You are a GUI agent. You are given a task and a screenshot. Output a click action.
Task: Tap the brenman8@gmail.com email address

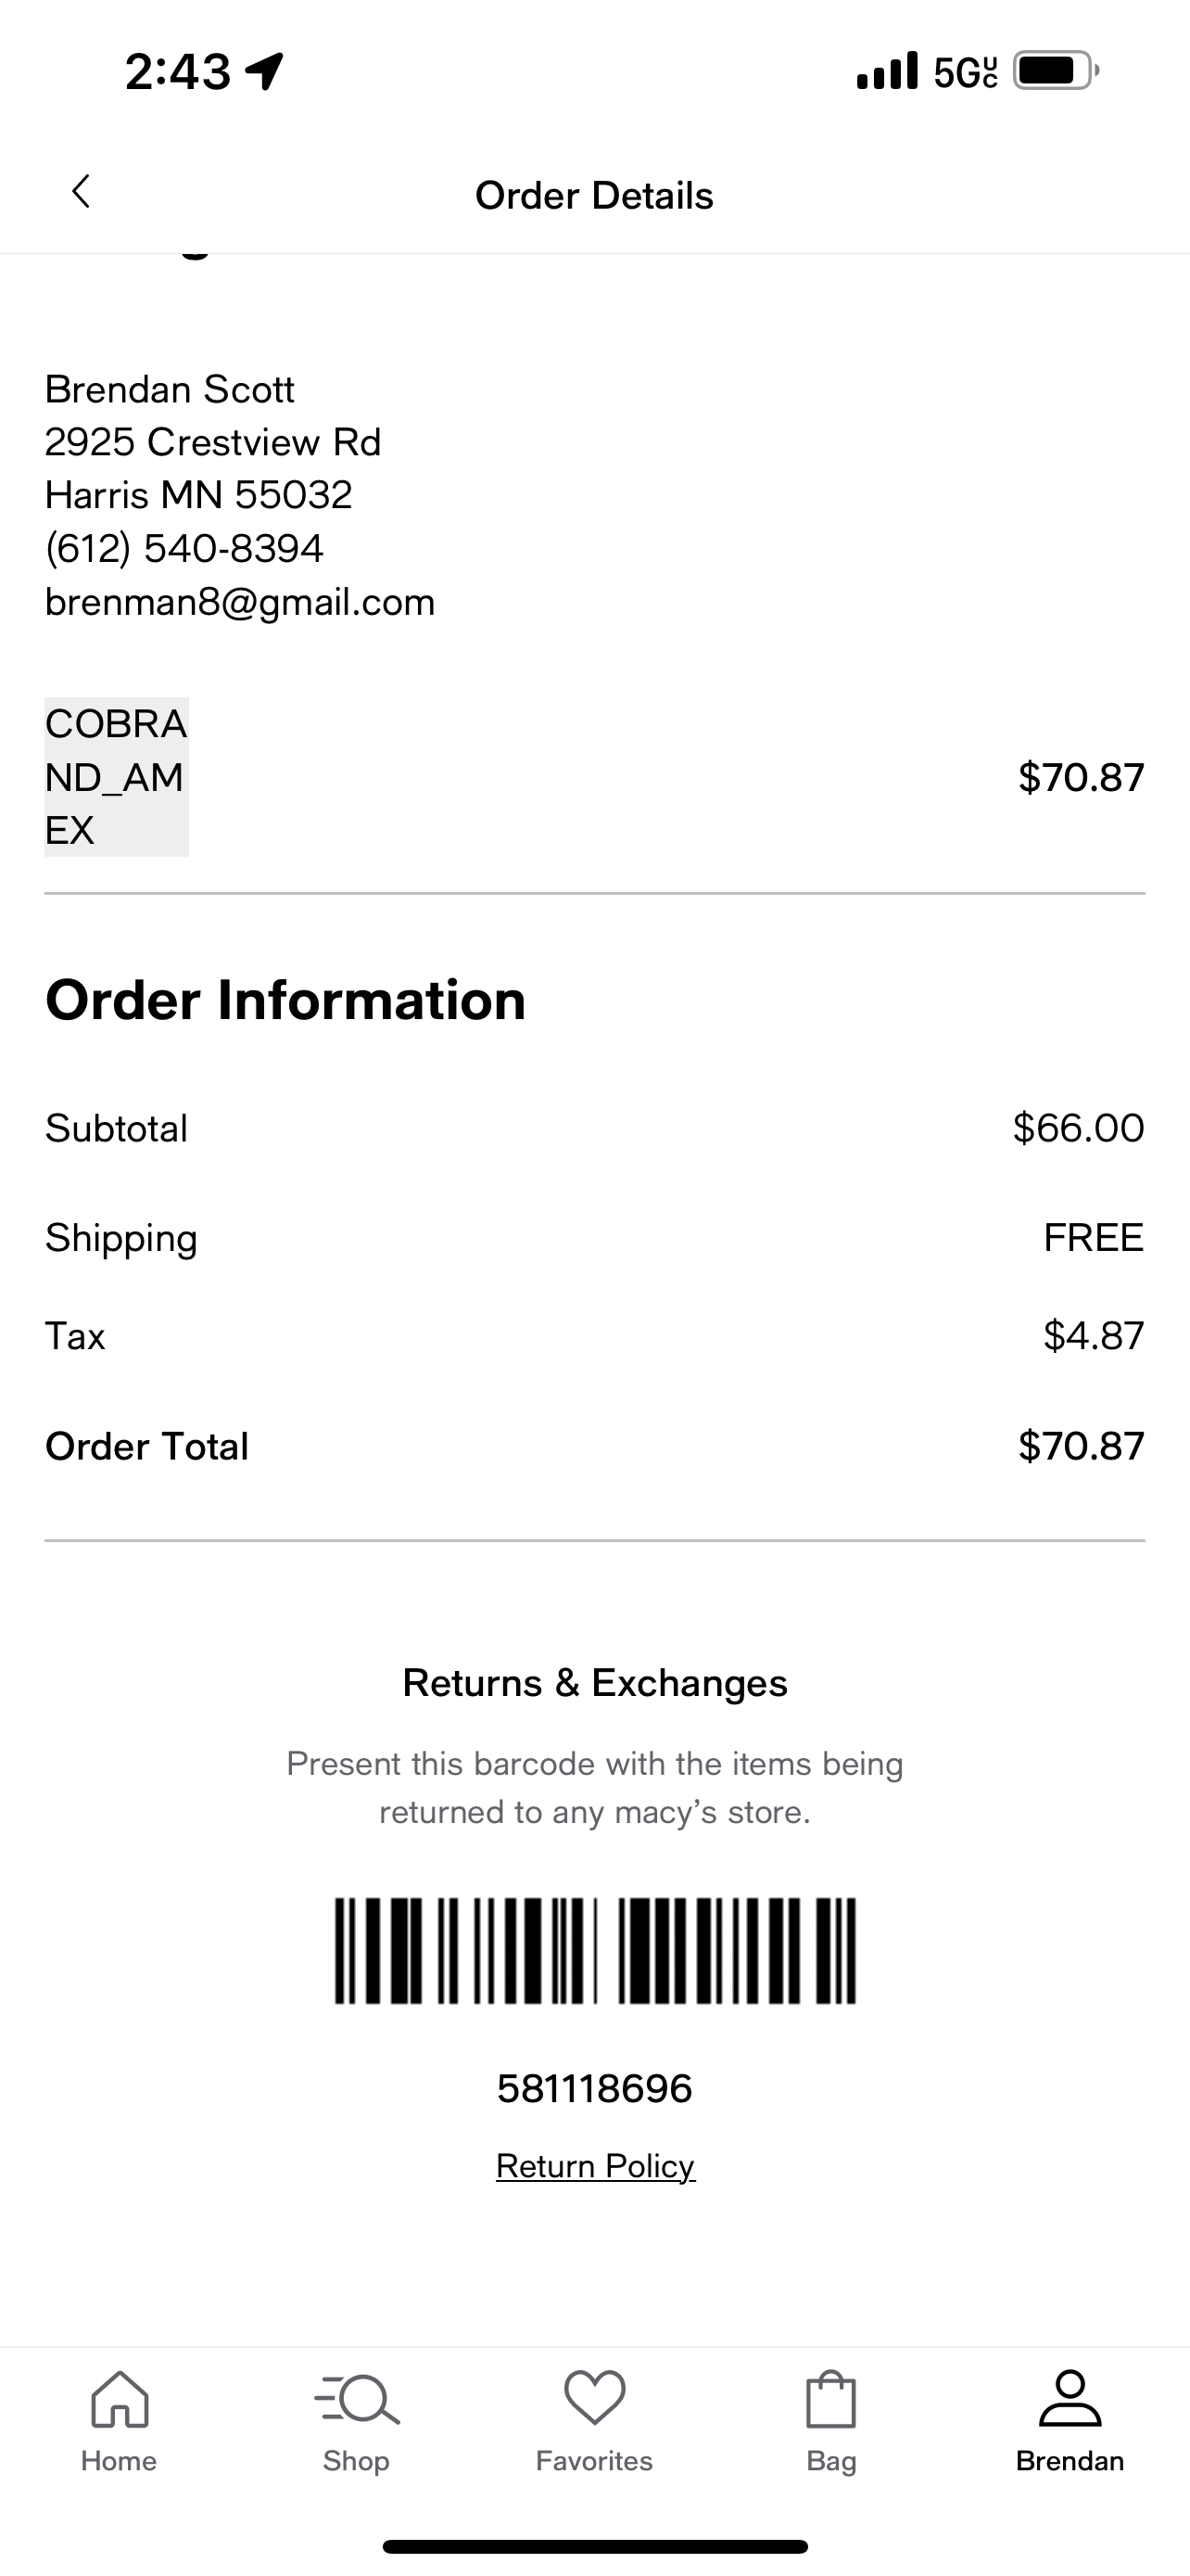(x=240, y=602)
